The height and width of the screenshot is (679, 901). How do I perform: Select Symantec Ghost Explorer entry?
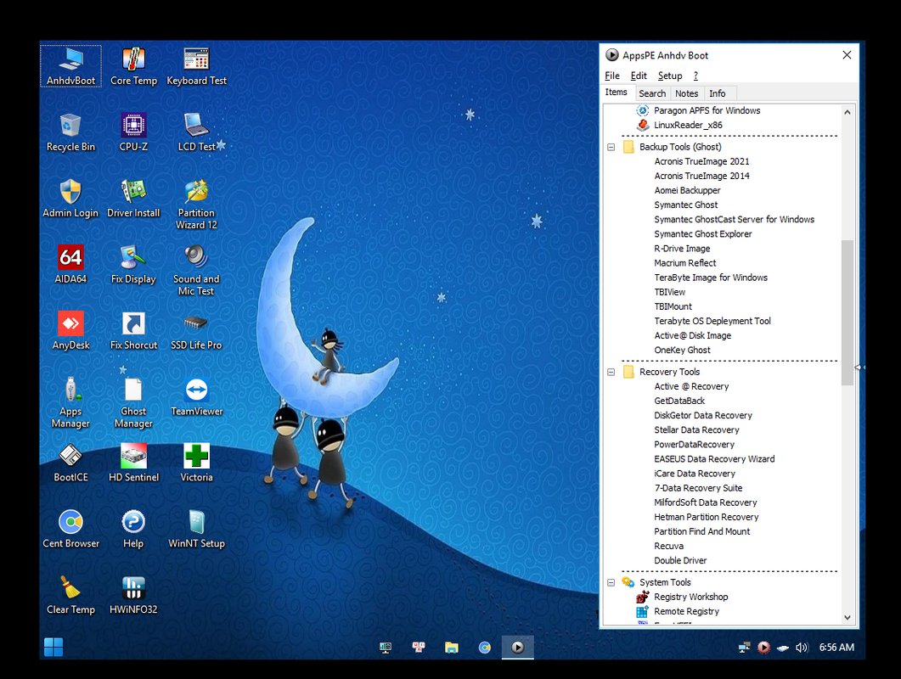tap(703, 233)
